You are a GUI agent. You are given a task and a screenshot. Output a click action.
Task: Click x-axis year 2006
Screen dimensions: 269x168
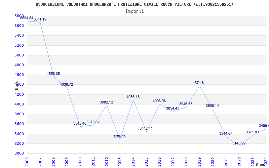pyautogui.click(x=27, y=162)
